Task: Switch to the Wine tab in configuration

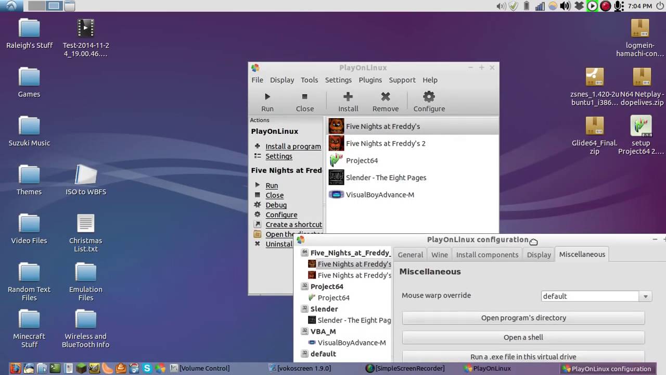Action: click(x=440, y=255)
